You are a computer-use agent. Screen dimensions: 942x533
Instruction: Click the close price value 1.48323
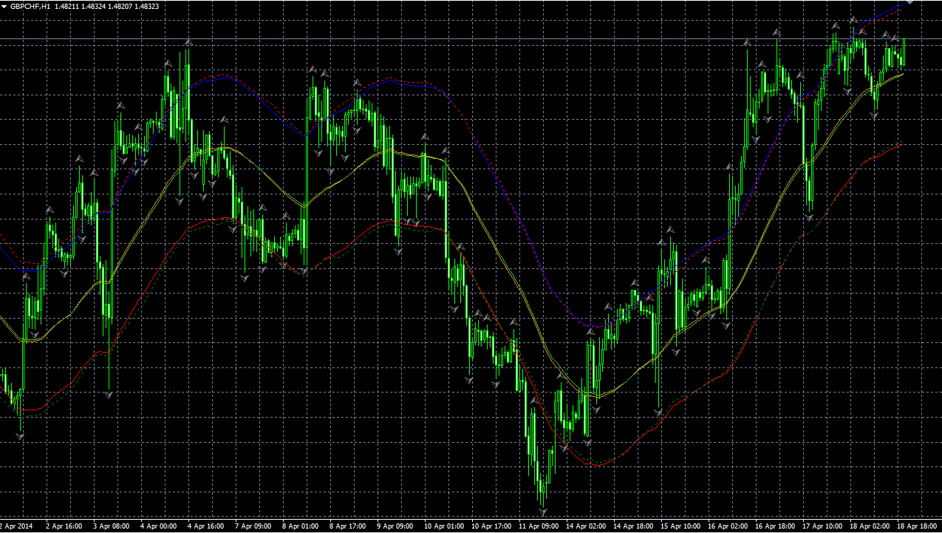146,6
